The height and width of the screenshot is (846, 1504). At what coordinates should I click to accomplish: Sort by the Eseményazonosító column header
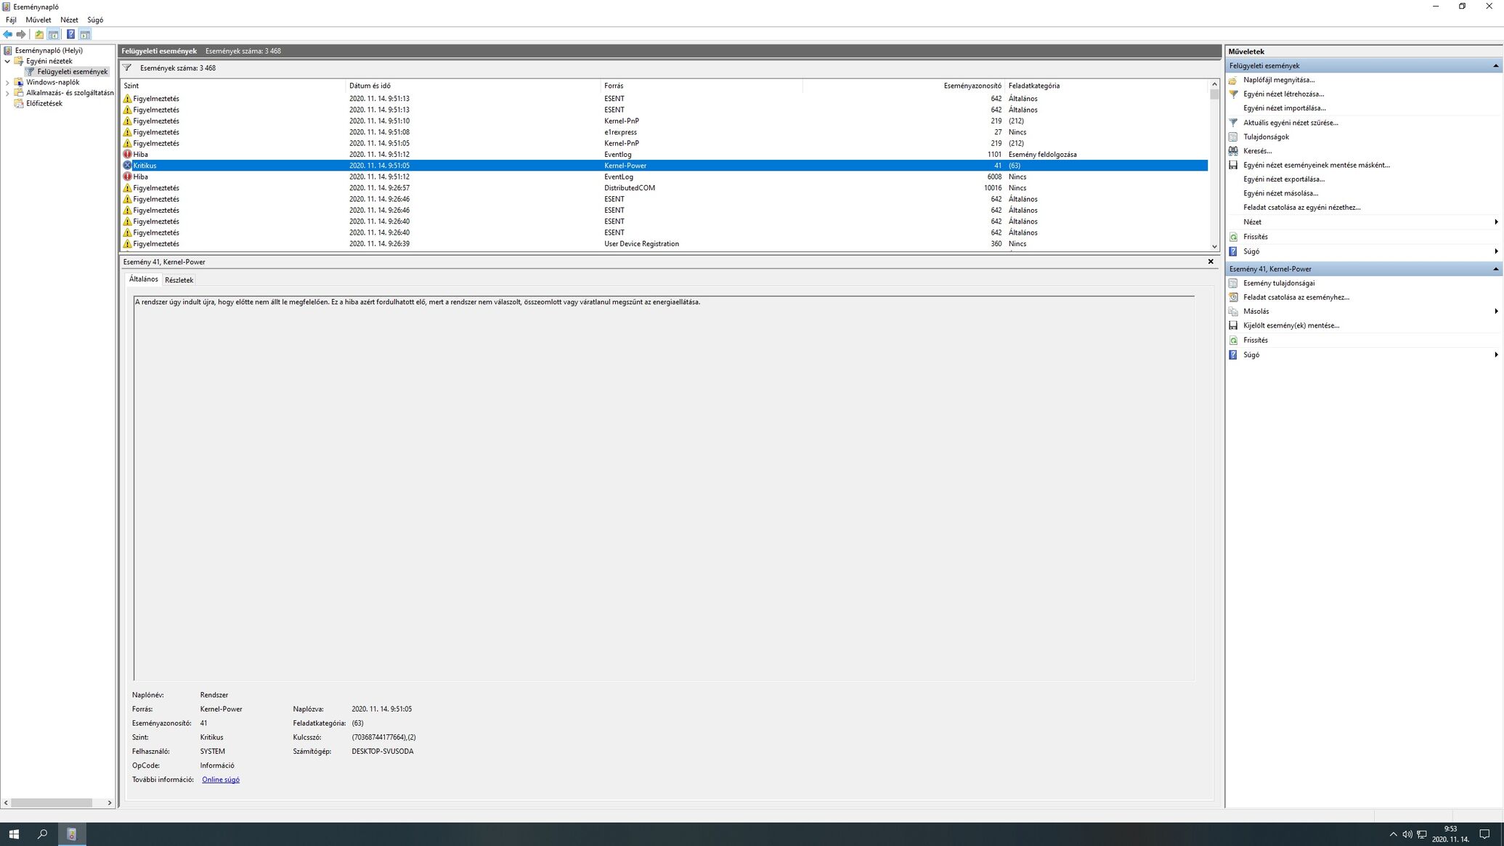point(972,86)
